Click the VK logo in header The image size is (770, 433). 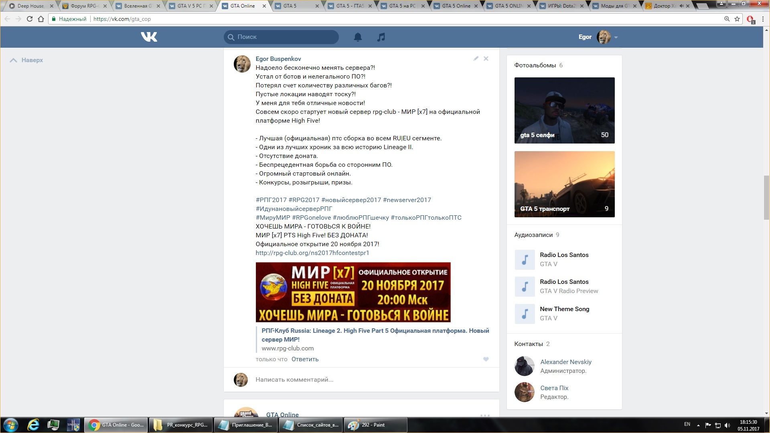[149, 37]
